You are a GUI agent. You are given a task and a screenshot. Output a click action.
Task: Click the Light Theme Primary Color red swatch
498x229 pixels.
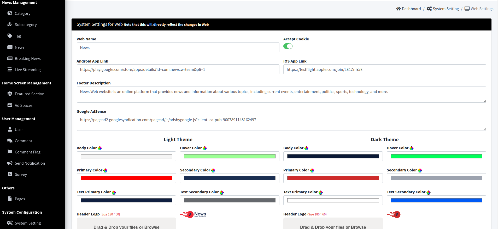coord(126,178)
